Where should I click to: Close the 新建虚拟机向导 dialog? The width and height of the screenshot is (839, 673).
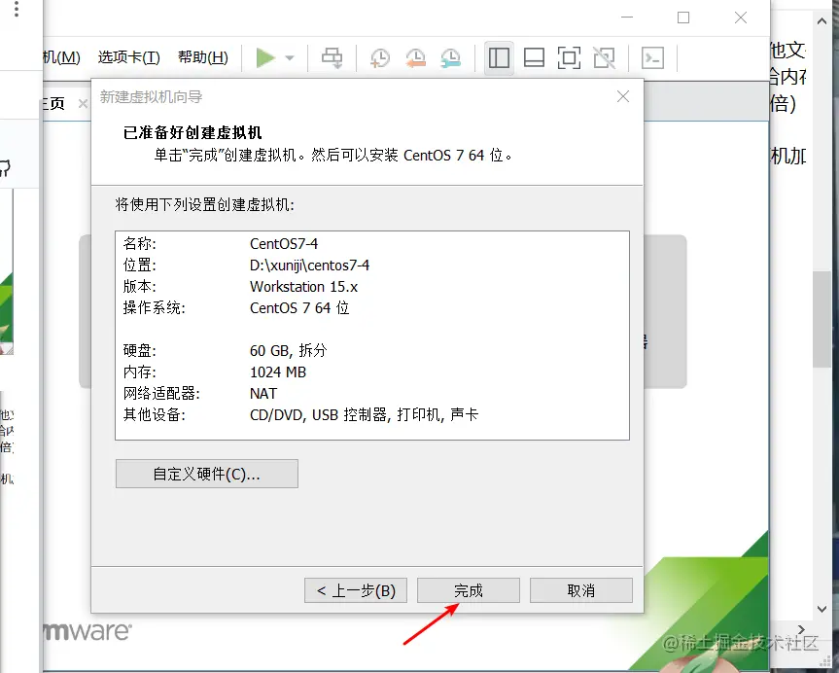click(x=623, y=96)
